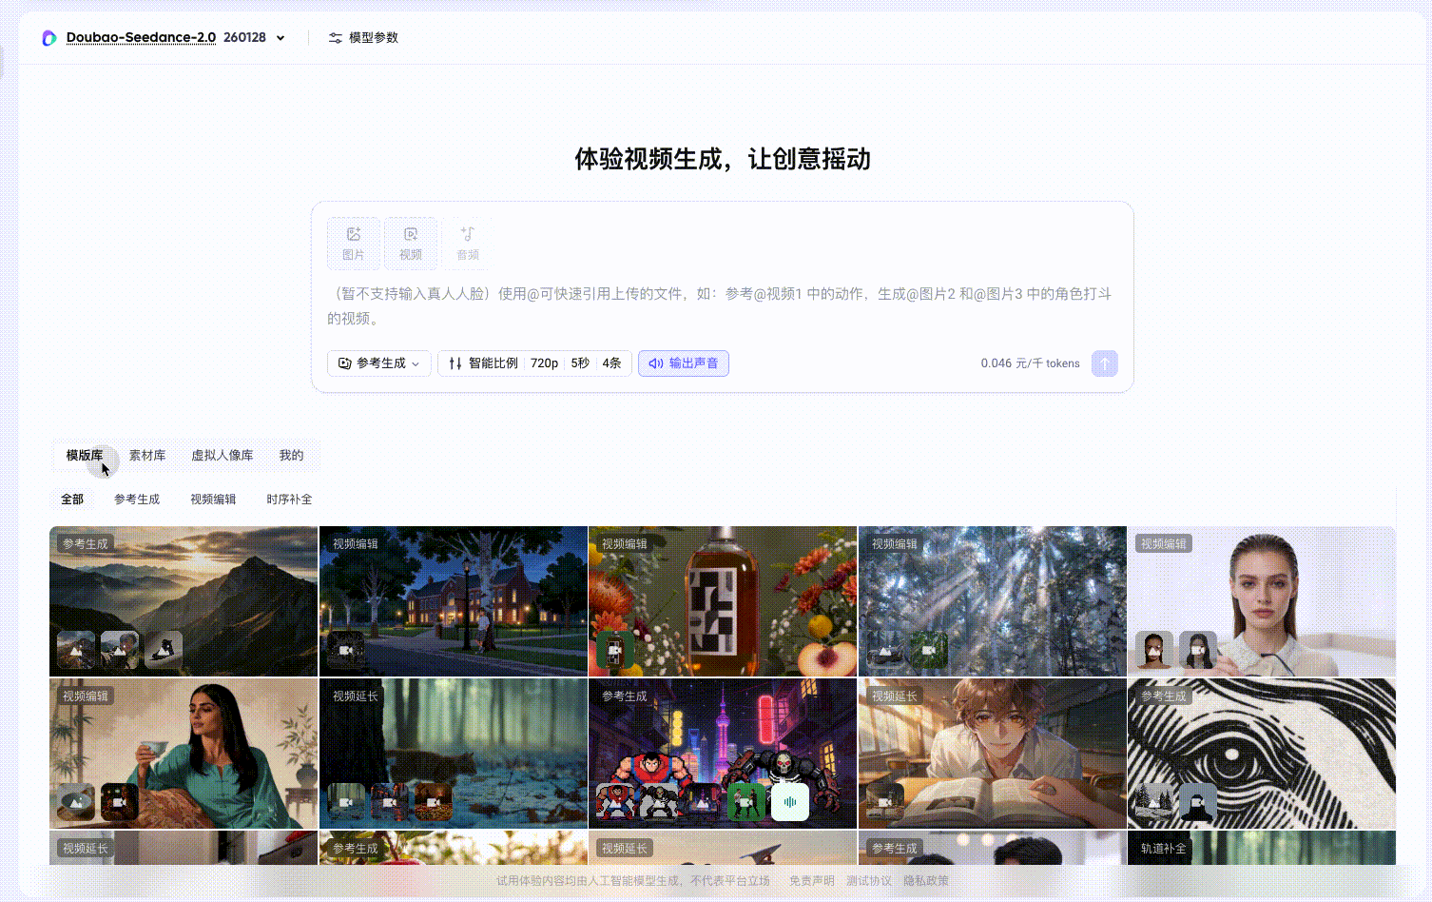Filter templates by 视频编辑
The width and height of the screenshot is (1432, 902).
[213, 500]
